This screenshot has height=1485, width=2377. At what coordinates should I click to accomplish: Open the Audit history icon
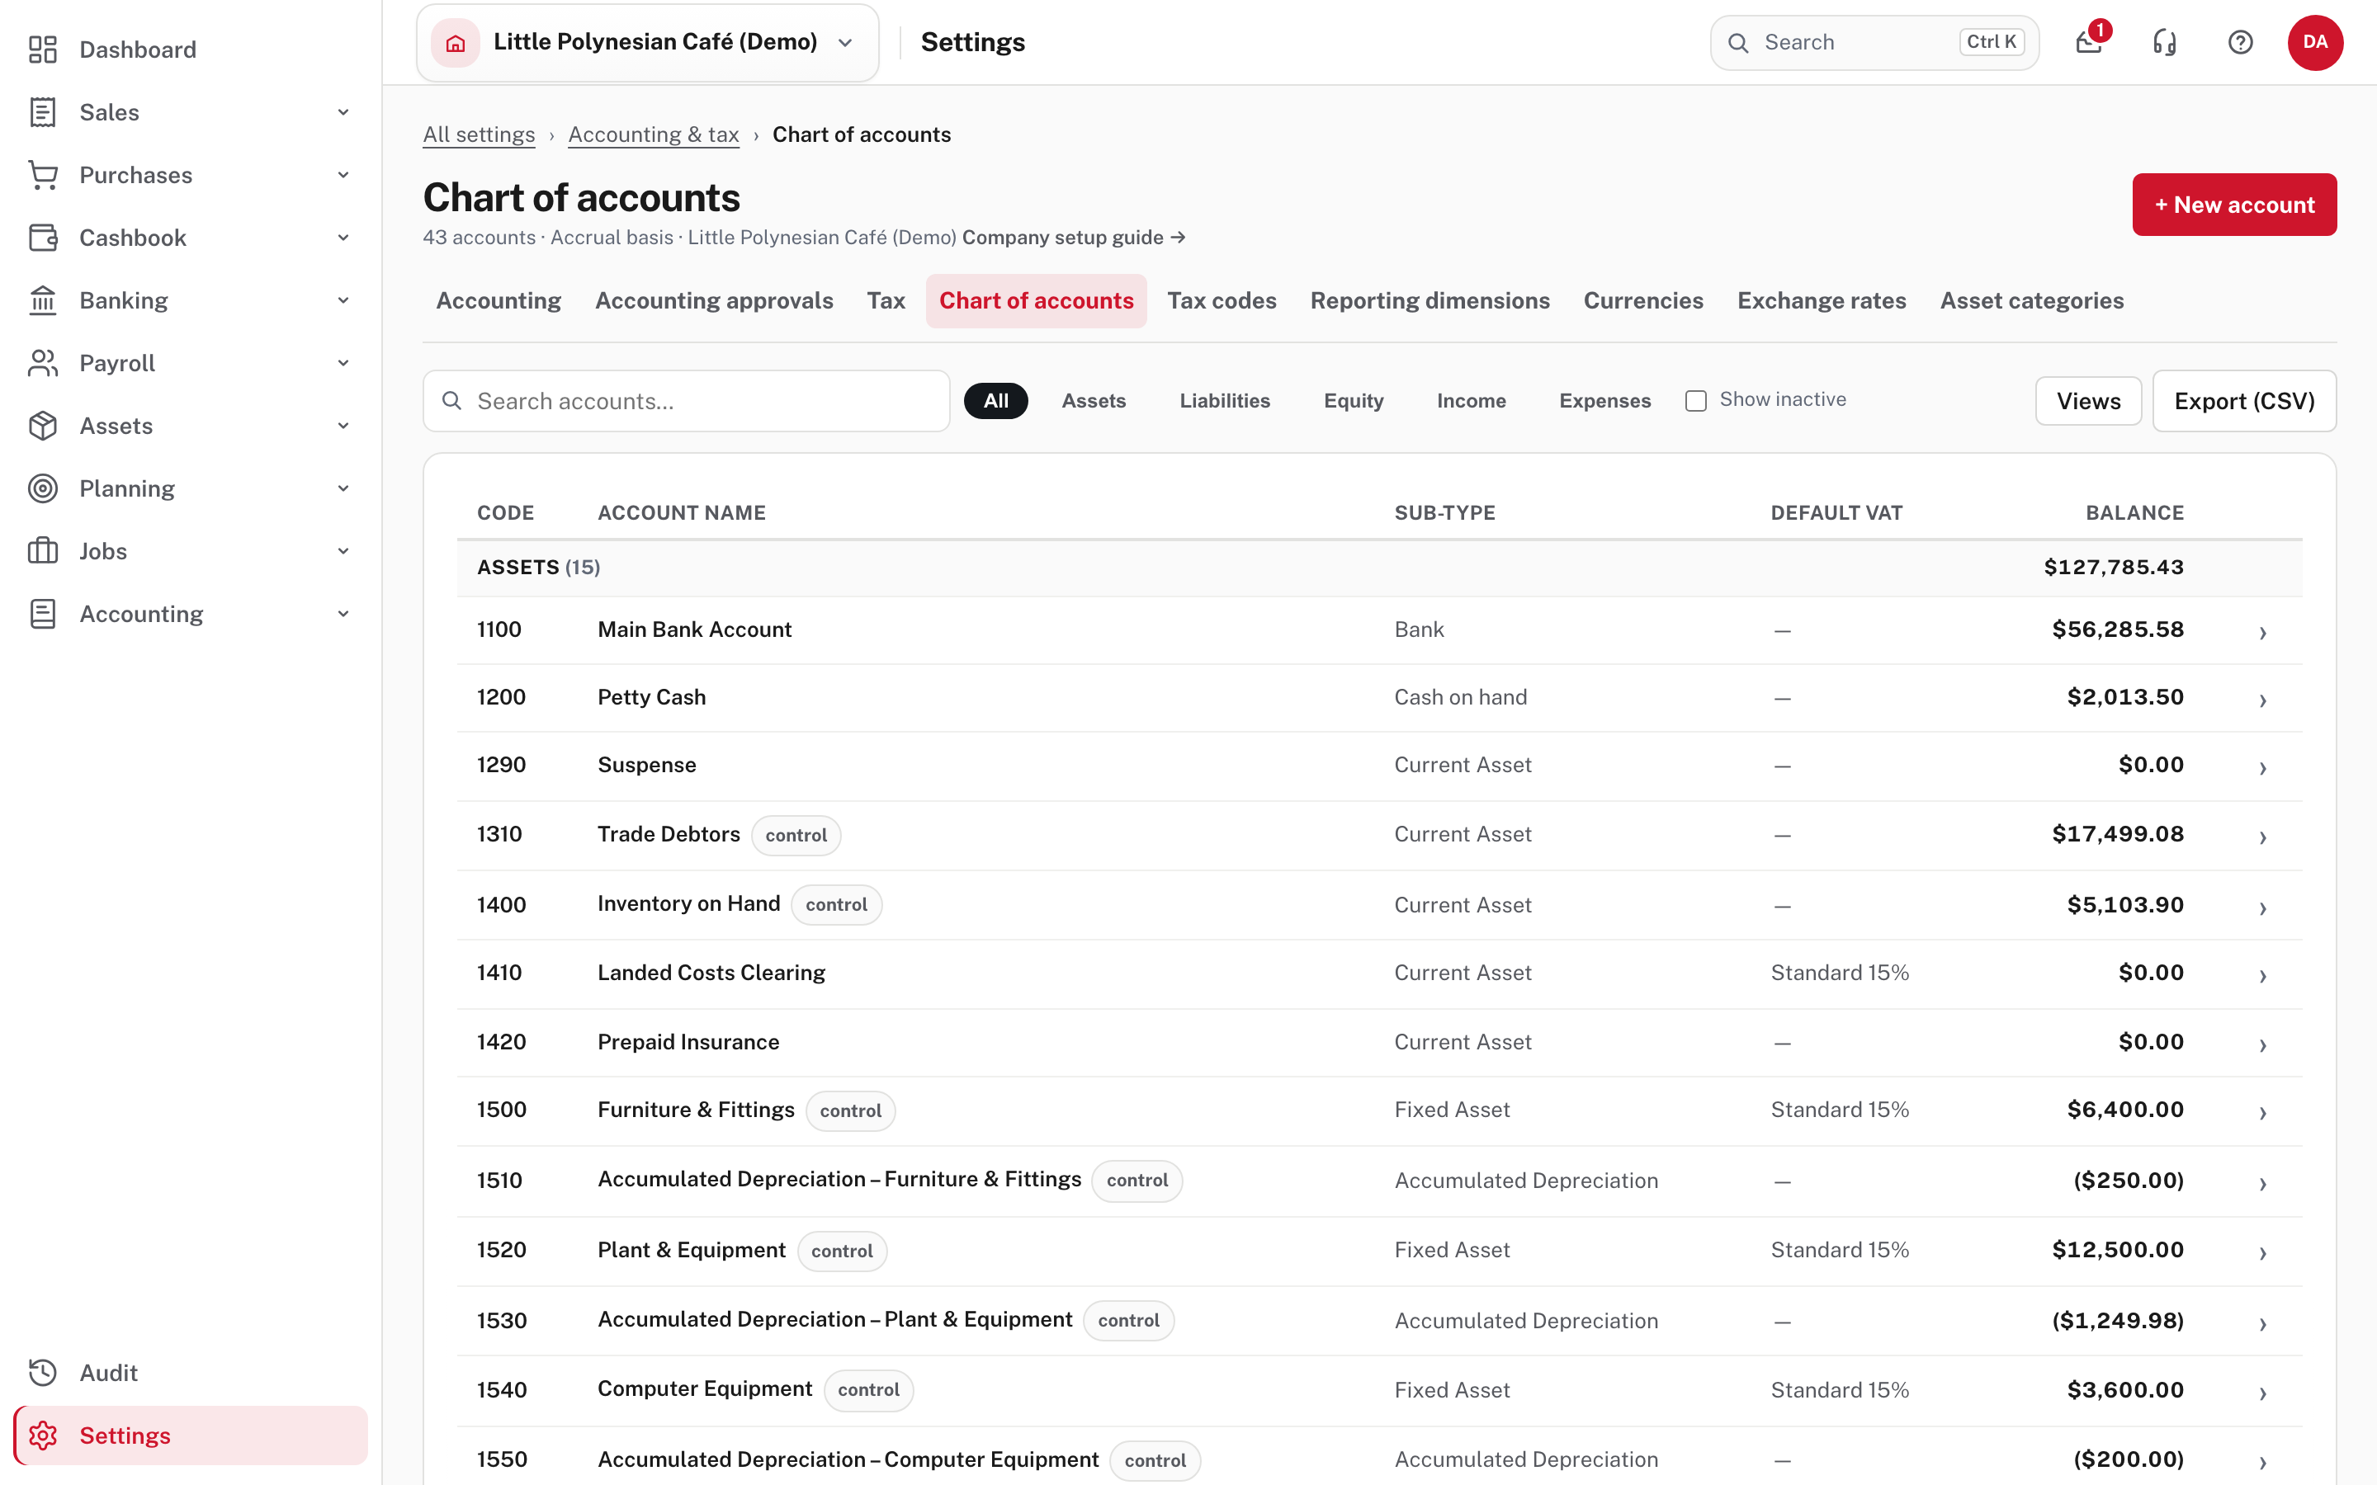coord(42,1372)
